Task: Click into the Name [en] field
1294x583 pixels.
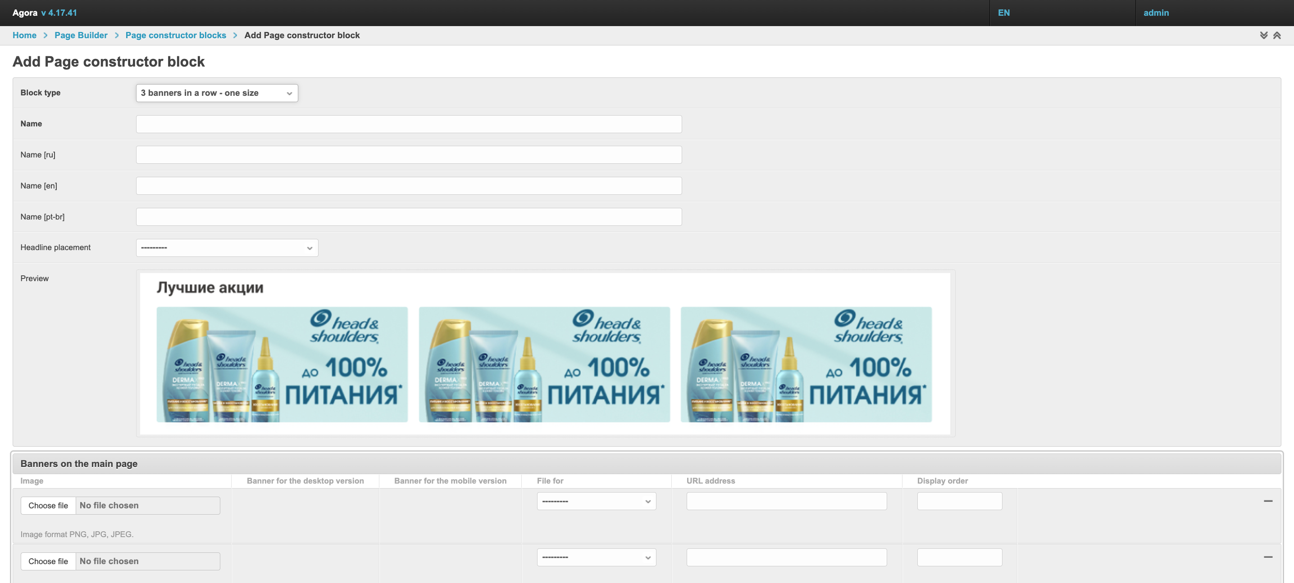Action: coord(408,186)
